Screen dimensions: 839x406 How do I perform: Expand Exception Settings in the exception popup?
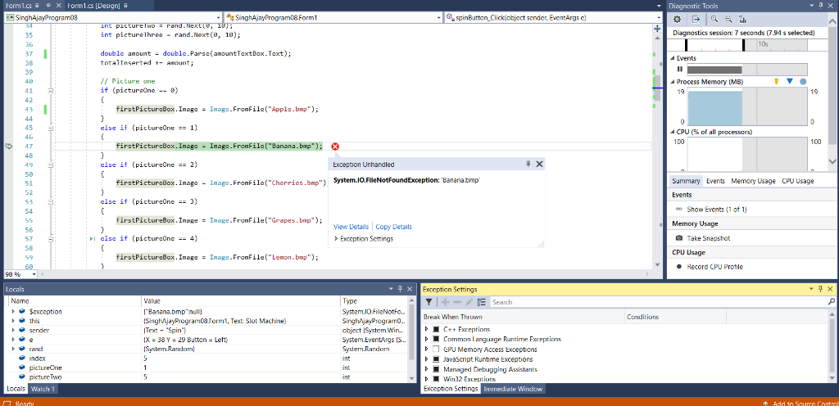pyautogui.click(x=336, y=239)
